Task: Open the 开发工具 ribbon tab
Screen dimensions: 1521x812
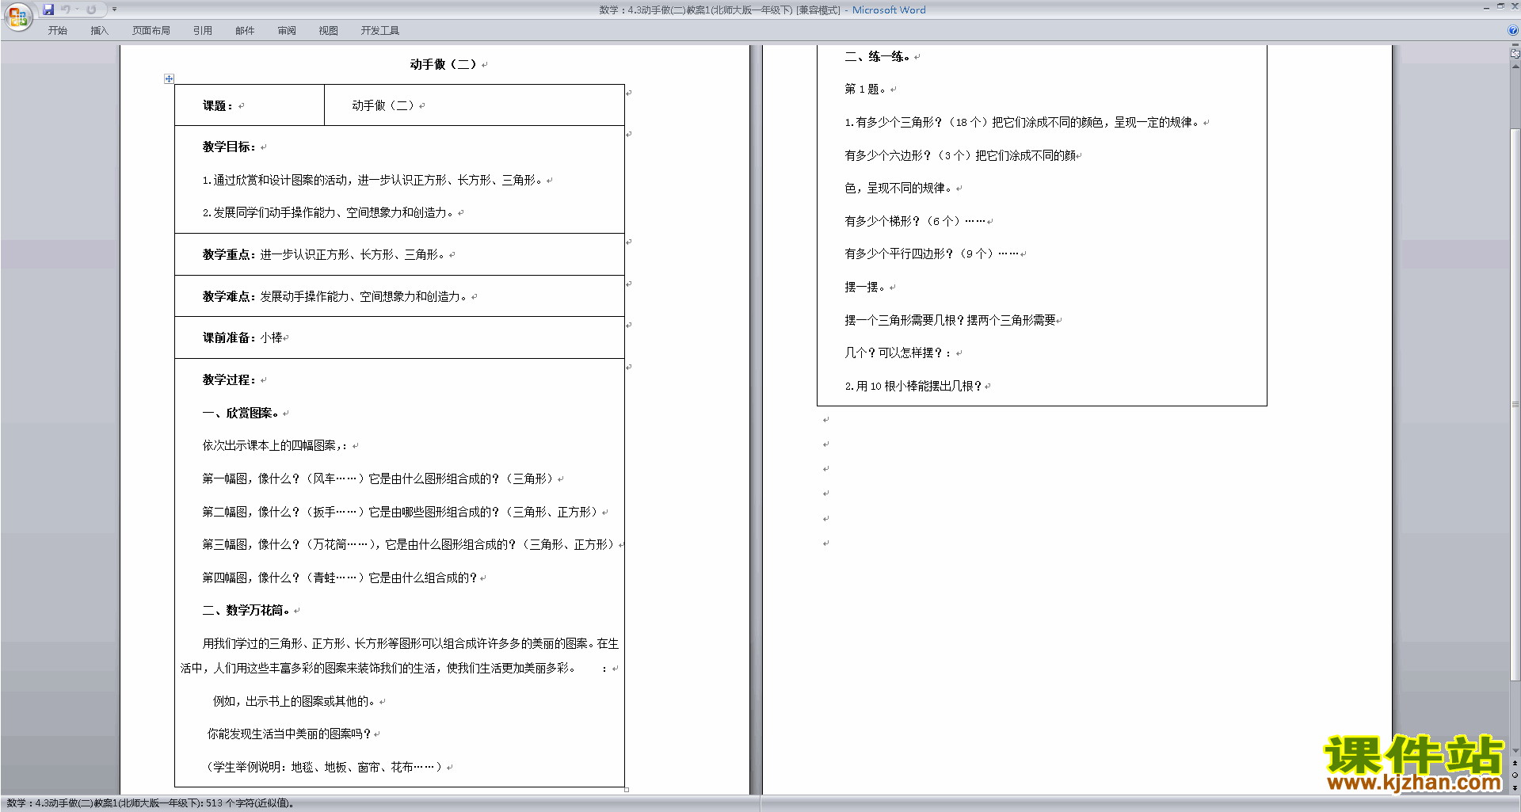Action: (379, 31)
